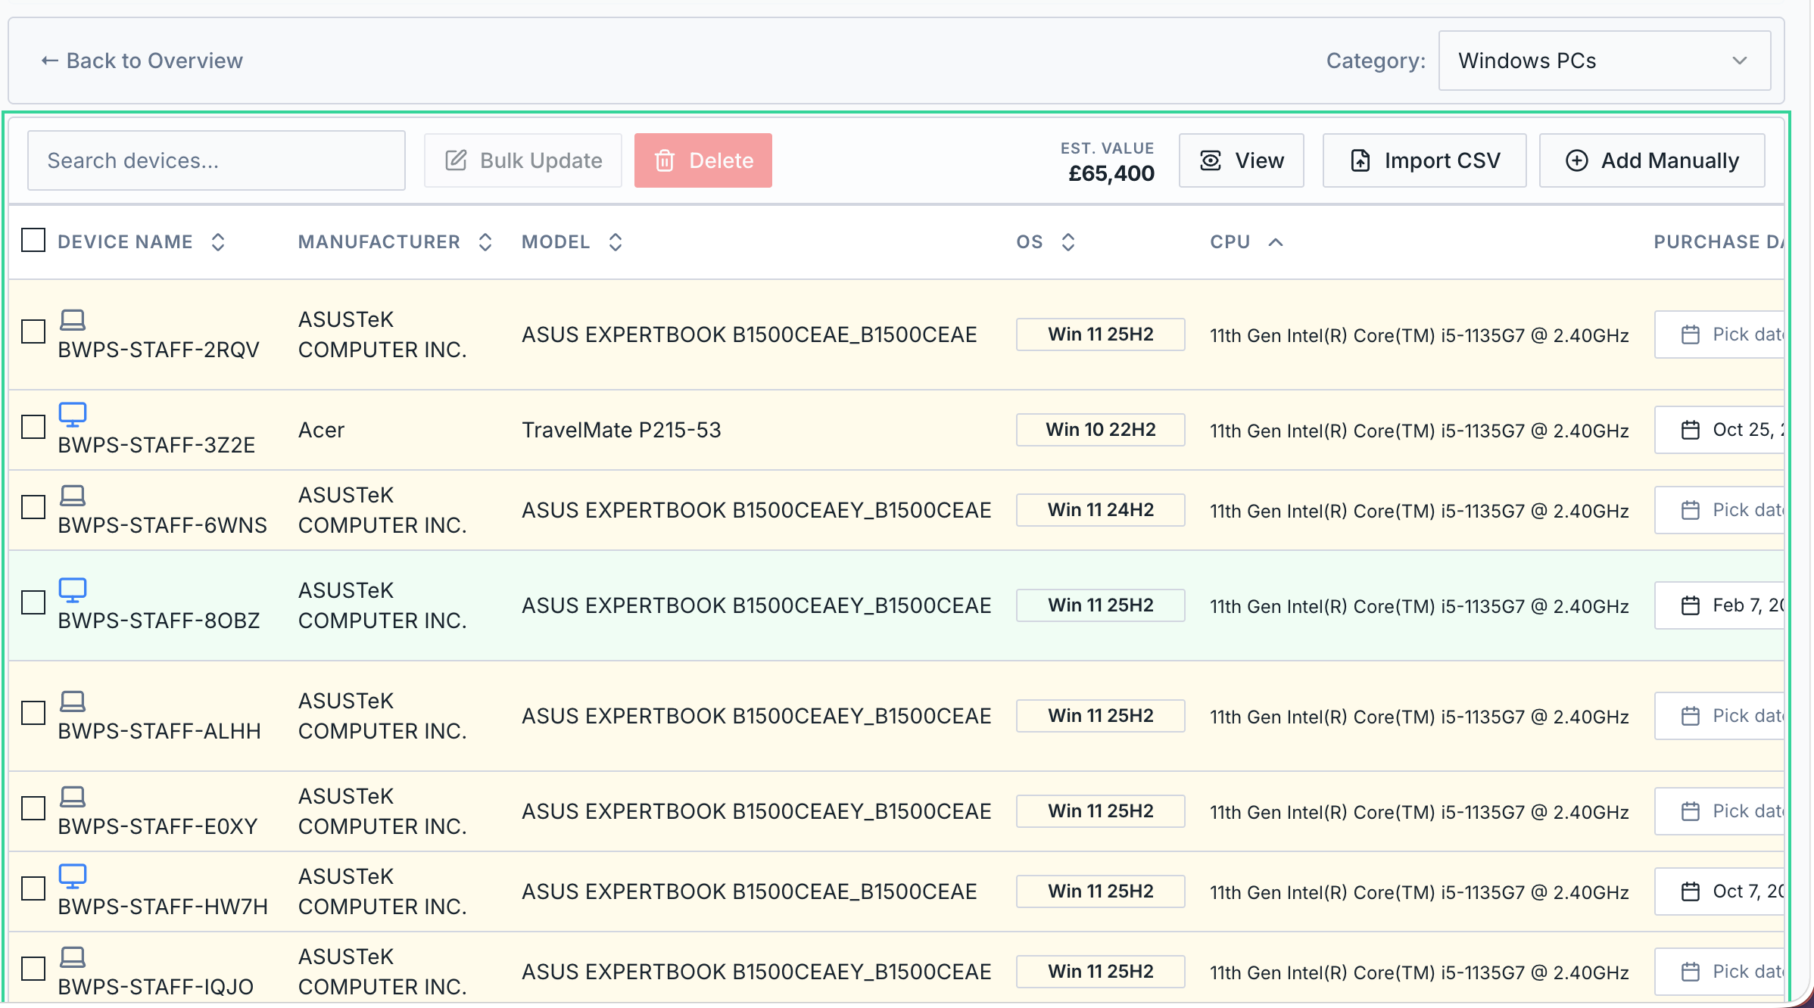Check the box for BWPS-STAFF-3Z2E
The height and width of the screenshot is (1008, 1814).
33,427
